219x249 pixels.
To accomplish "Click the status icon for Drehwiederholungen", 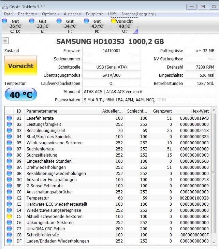I will point(9,167).
